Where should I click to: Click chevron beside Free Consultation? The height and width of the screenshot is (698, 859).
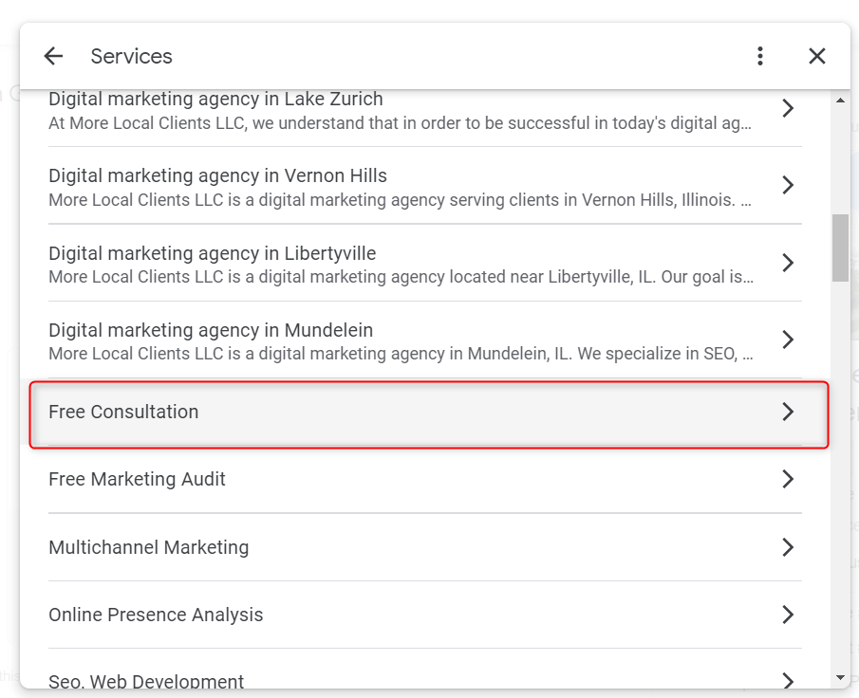pyautogui.click(x=788, y=412)
